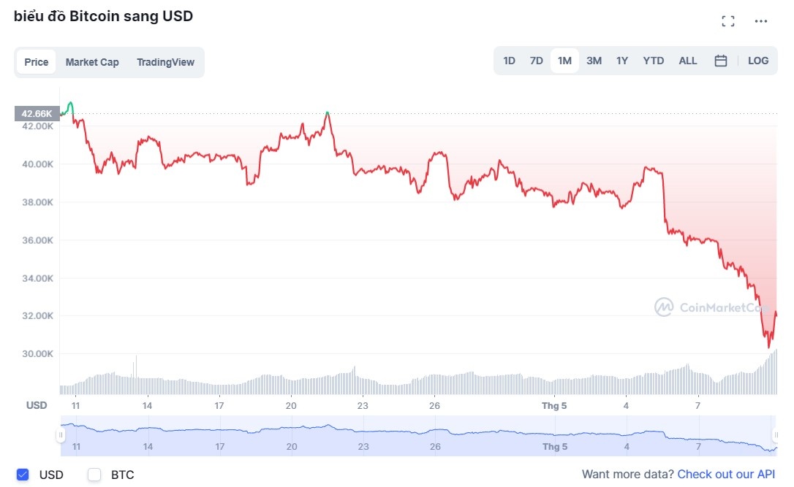The height and width of the screenshot is (487, 794).
Task: Click the 42.66K price label marker
Action: point(37,114)
